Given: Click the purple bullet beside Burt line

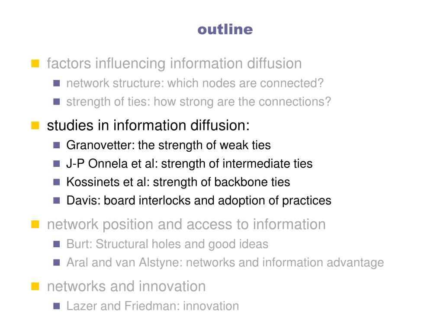Looking at the screenshot, I should (x=57, y=244).
